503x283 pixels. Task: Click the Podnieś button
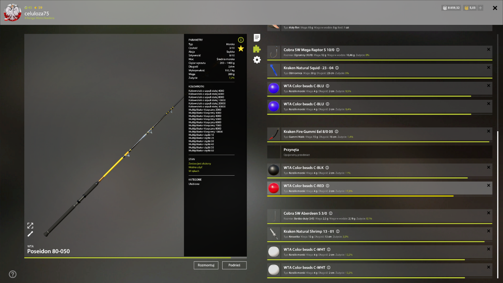pyautogui.click(x=234, y=265)
